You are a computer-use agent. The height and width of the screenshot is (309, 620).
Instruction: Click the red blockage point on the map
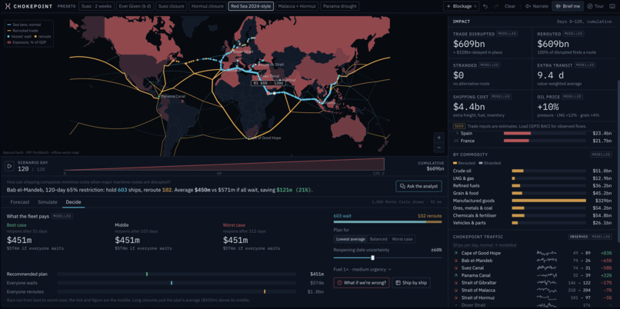coord(269,94)
